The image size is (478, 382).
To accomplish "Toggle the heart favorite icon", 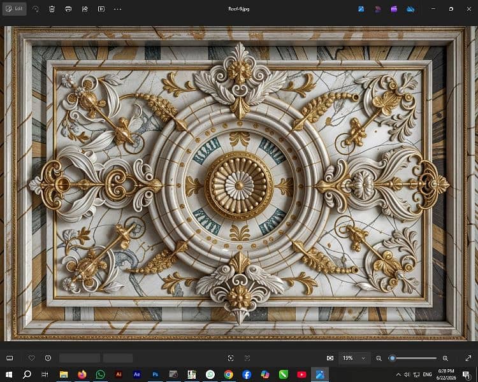I will tap(32, 358).
